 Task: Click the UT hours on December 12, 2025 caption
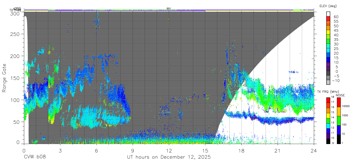tap(169, 157)
